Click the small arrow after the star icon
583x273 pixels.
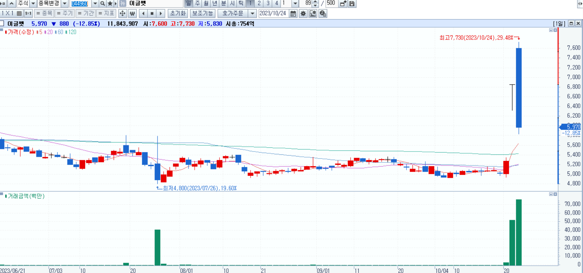(116, 3)
